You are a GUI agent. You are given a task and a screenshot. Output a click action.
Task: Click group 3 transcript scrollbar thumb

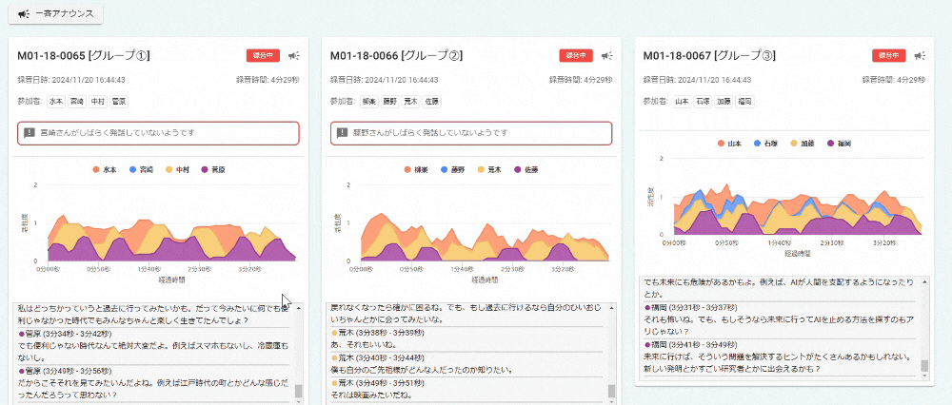[923, 366]
